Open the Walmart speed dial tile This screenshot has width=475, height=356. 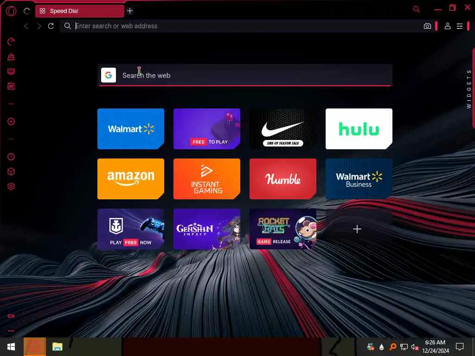[x=131, y=129]
